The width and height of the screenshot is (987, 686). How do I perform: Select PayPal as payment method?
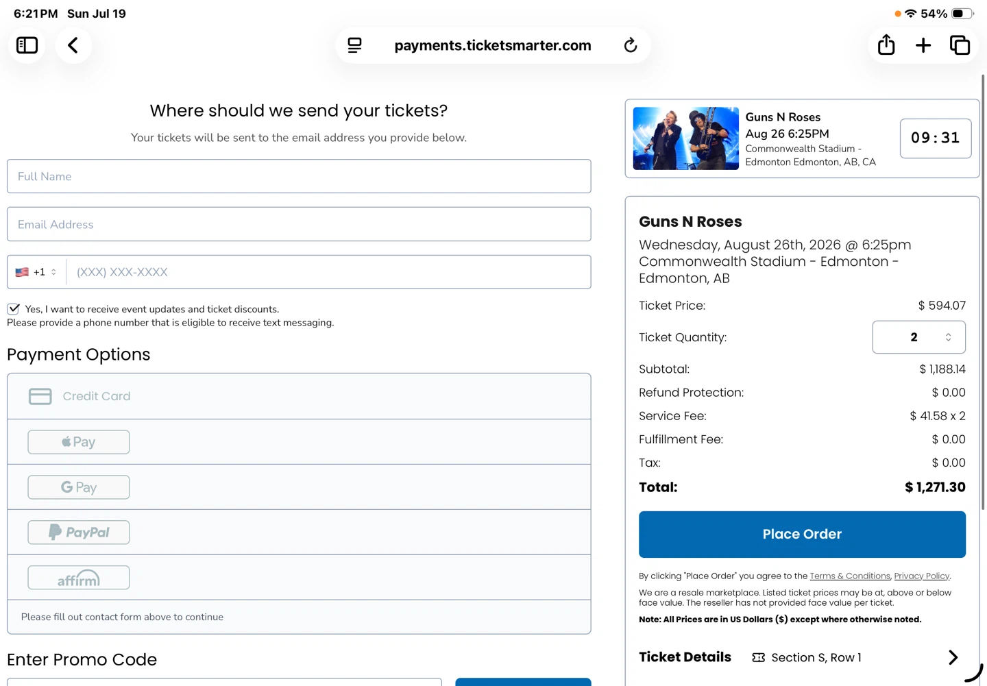click(79, 532)
